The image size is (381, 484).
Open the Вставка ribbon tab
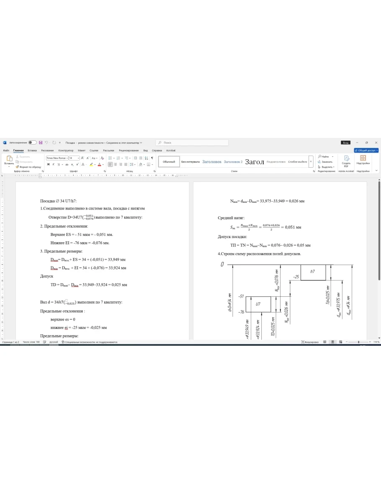pyautogui.click(x=32, y=150)
